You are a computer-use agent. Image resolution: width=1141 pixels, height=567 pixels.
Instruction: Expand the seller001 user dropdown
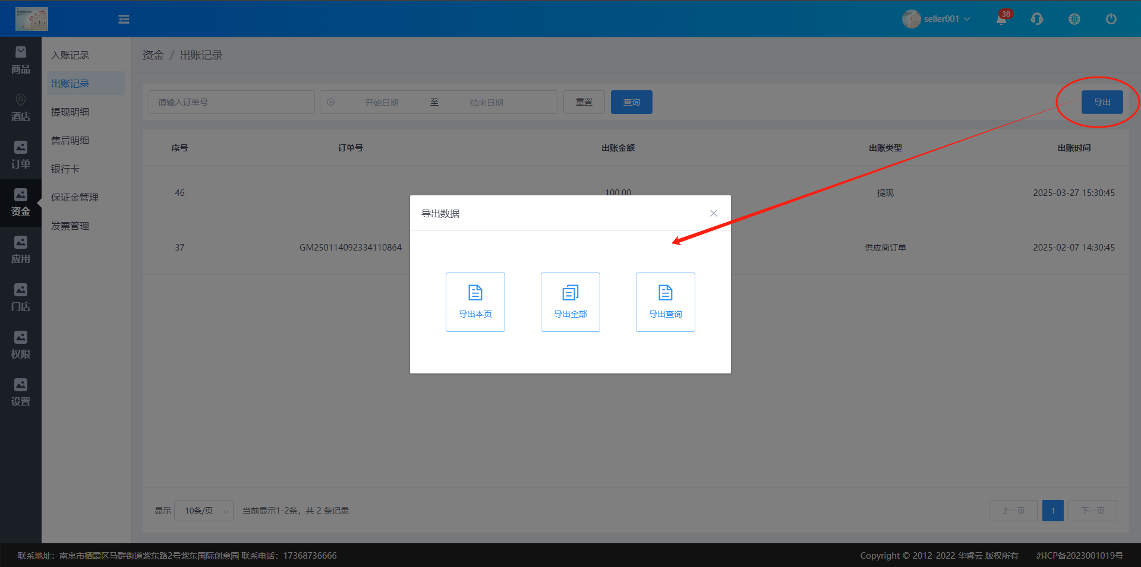(x=937, y=19)
